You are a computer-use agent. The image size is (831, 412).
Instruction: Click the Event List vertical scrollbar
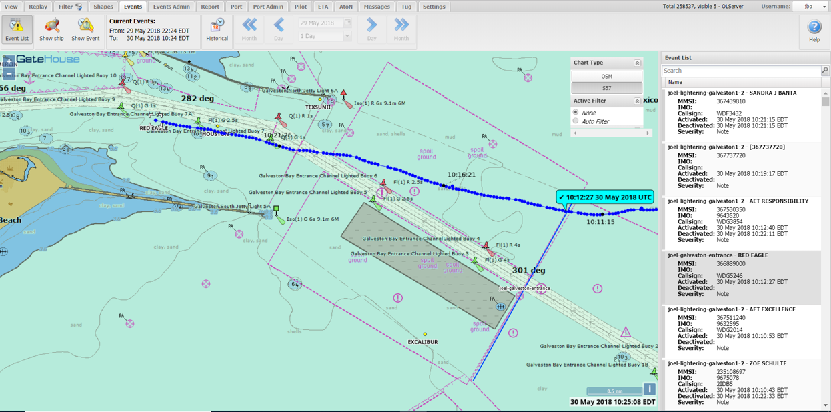(x=826, y=200)
